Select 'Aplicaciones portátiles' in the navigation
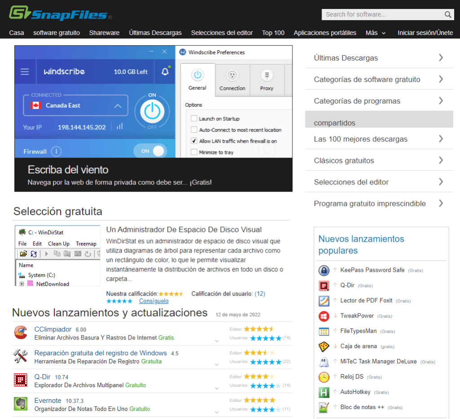 (324, 32)
